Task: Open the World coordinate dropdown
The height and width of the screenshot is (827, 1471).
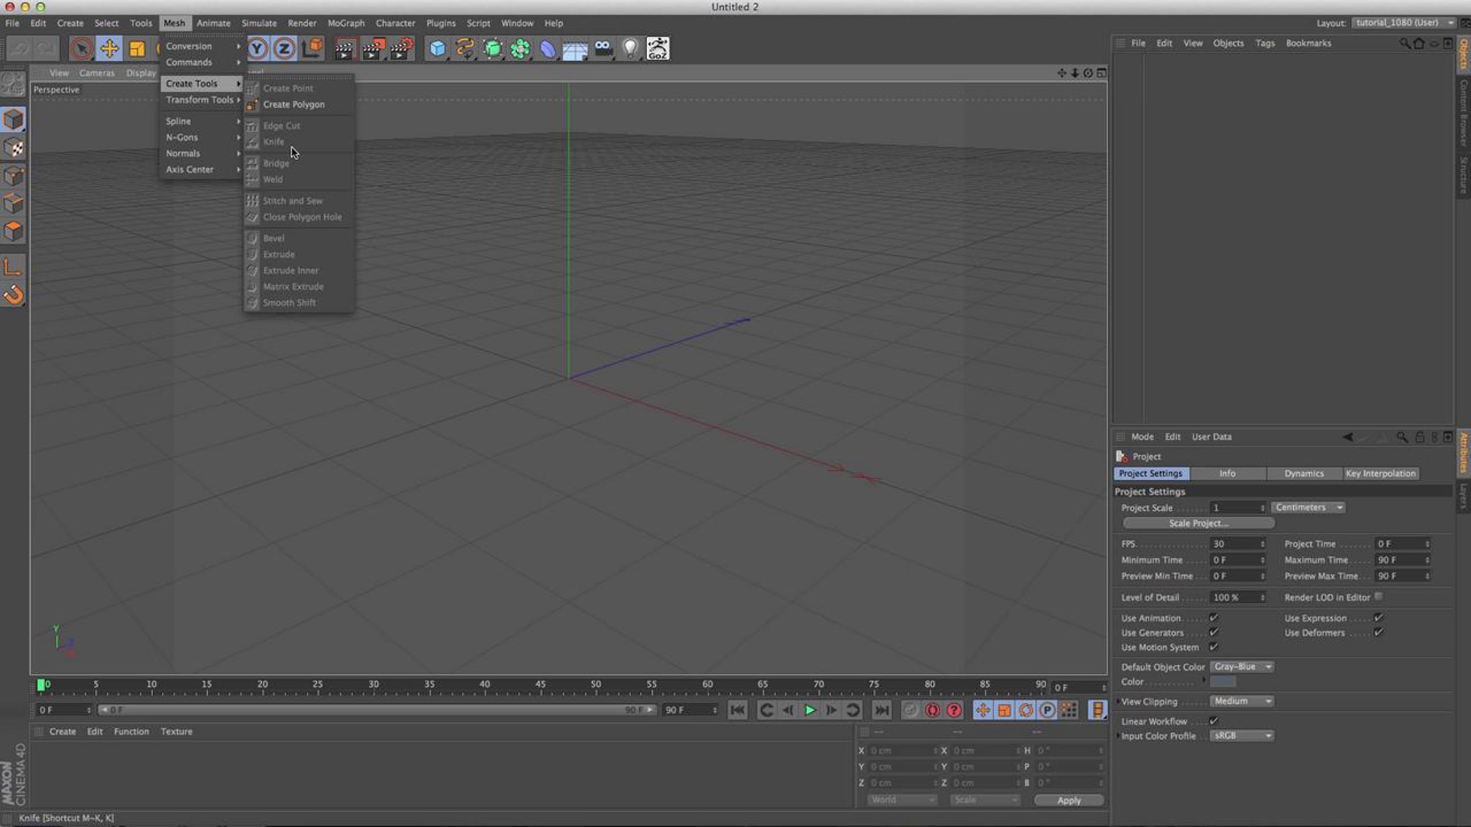Action: click(x=902, y=800)
